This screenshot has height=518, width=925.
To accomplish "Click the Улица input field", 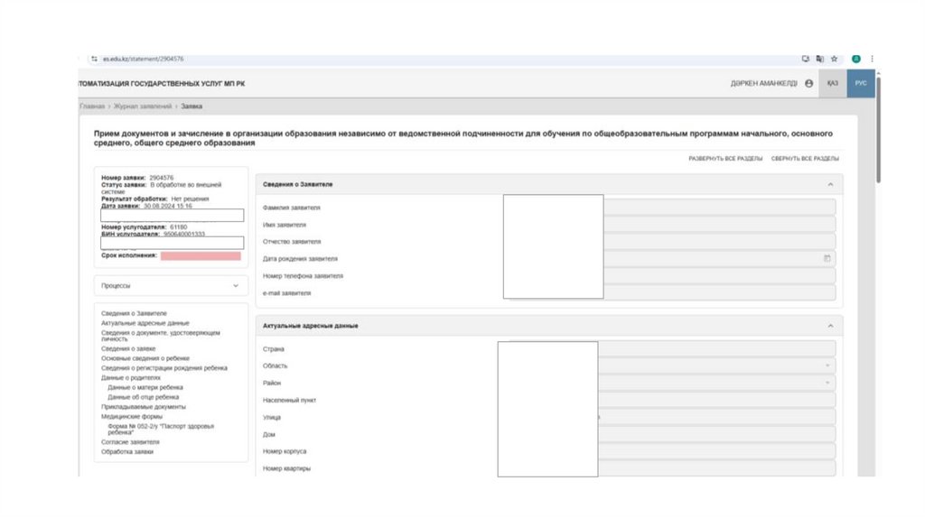I will click(x=716, y=417).
